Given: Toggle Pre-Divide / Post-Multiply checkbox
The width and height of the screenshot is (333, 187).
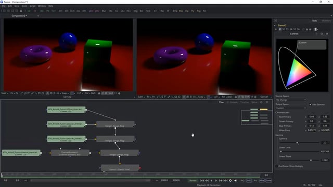Looking at the screenshot, I should coord(277,166).
